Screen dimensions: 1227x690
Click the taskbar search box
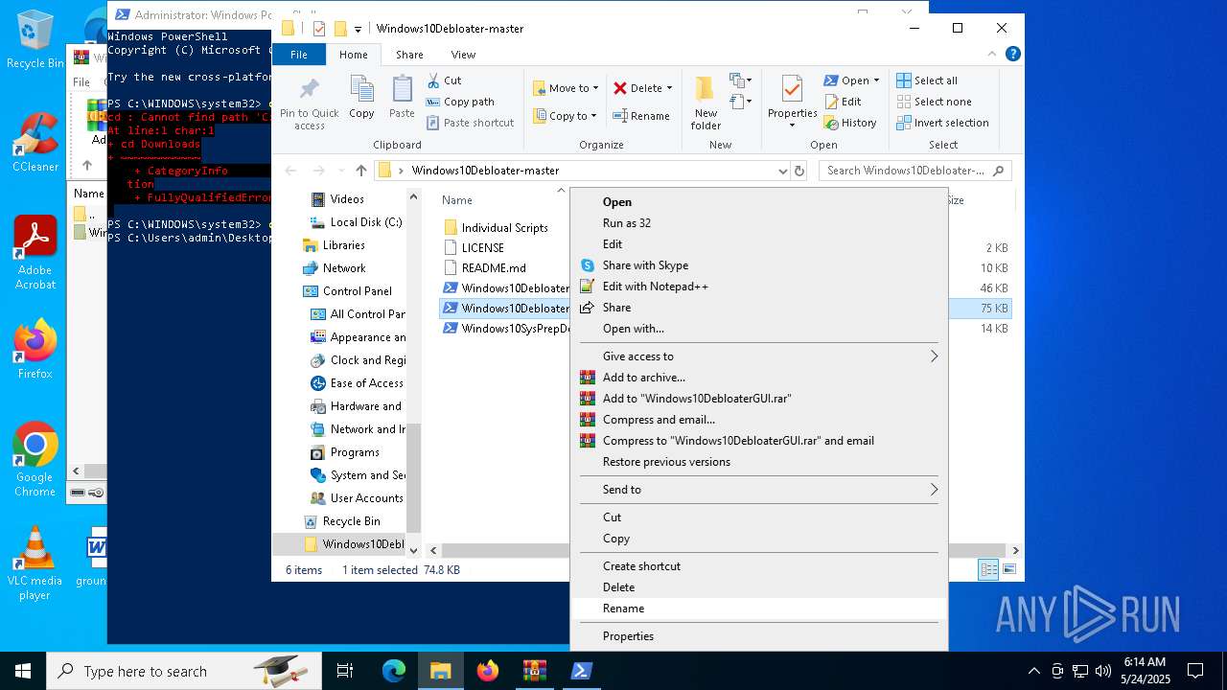point(183,671)
